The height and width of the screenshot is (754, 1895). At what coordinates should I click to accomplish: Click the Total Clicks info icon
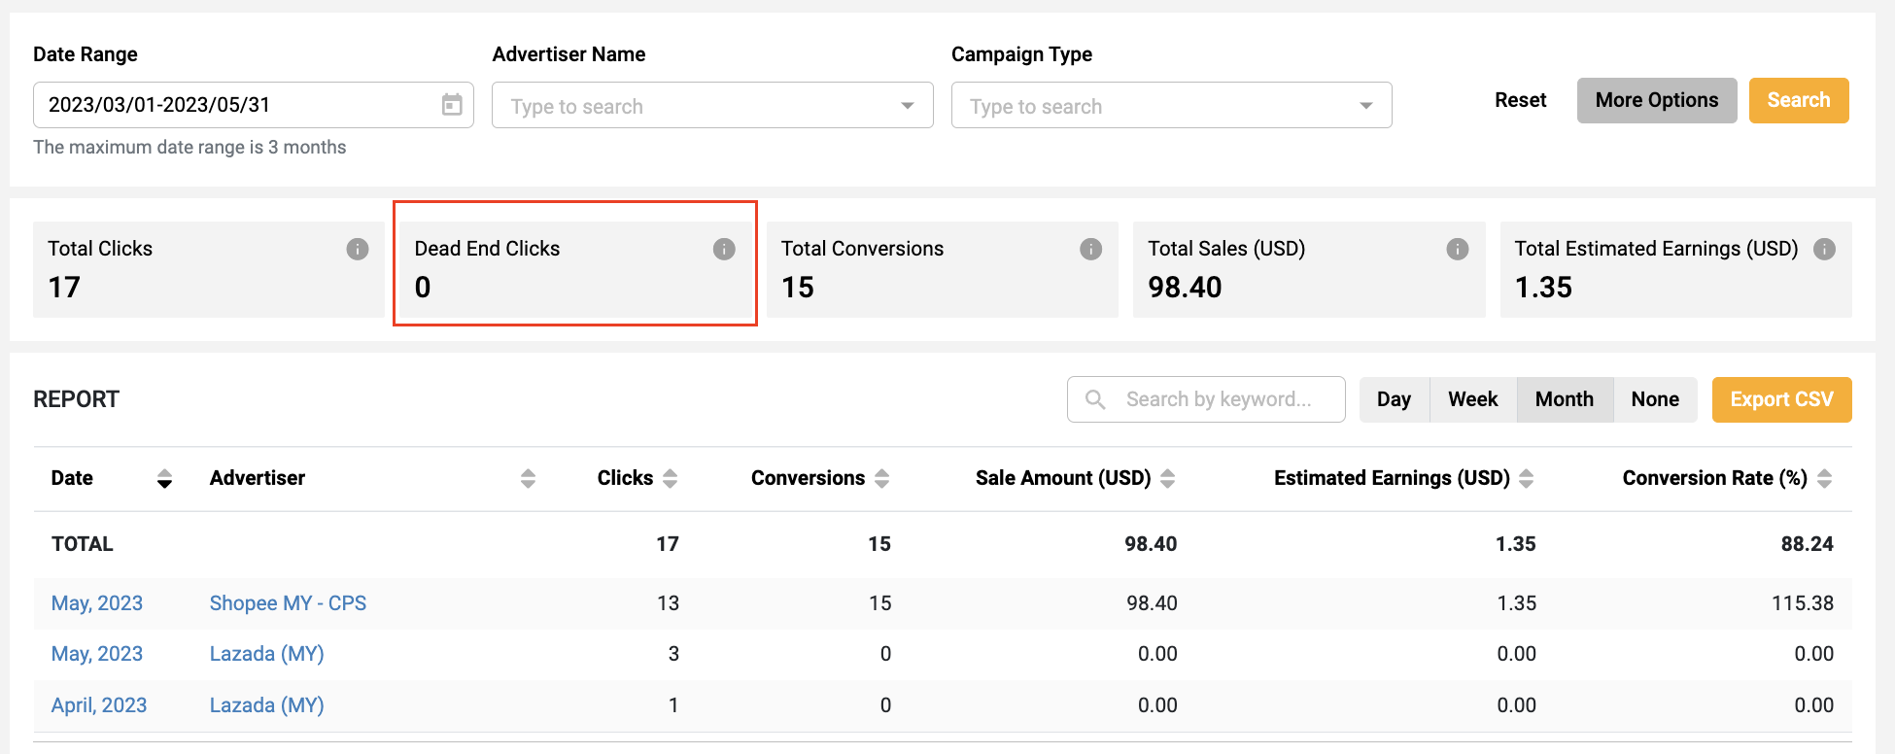(358, 249)
